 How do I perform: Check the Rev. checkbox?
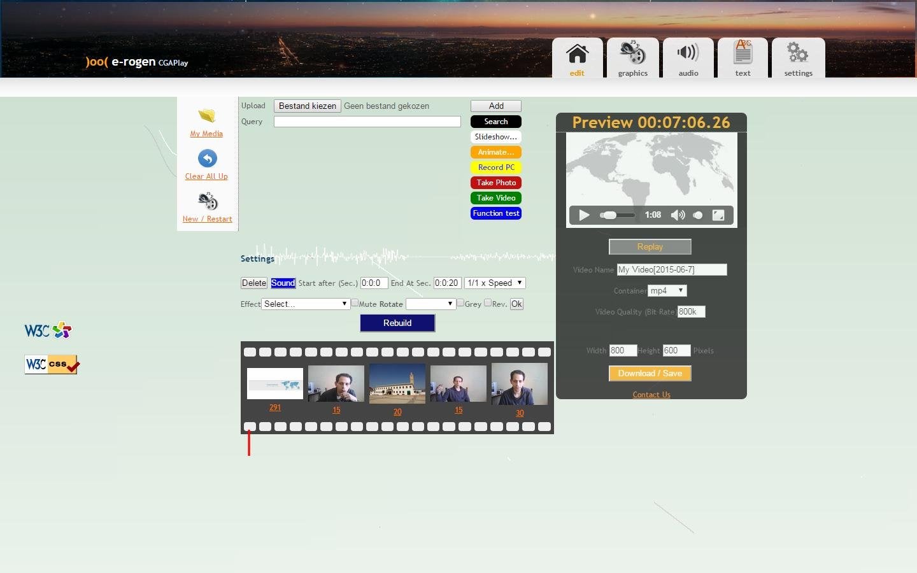(488, 303)
